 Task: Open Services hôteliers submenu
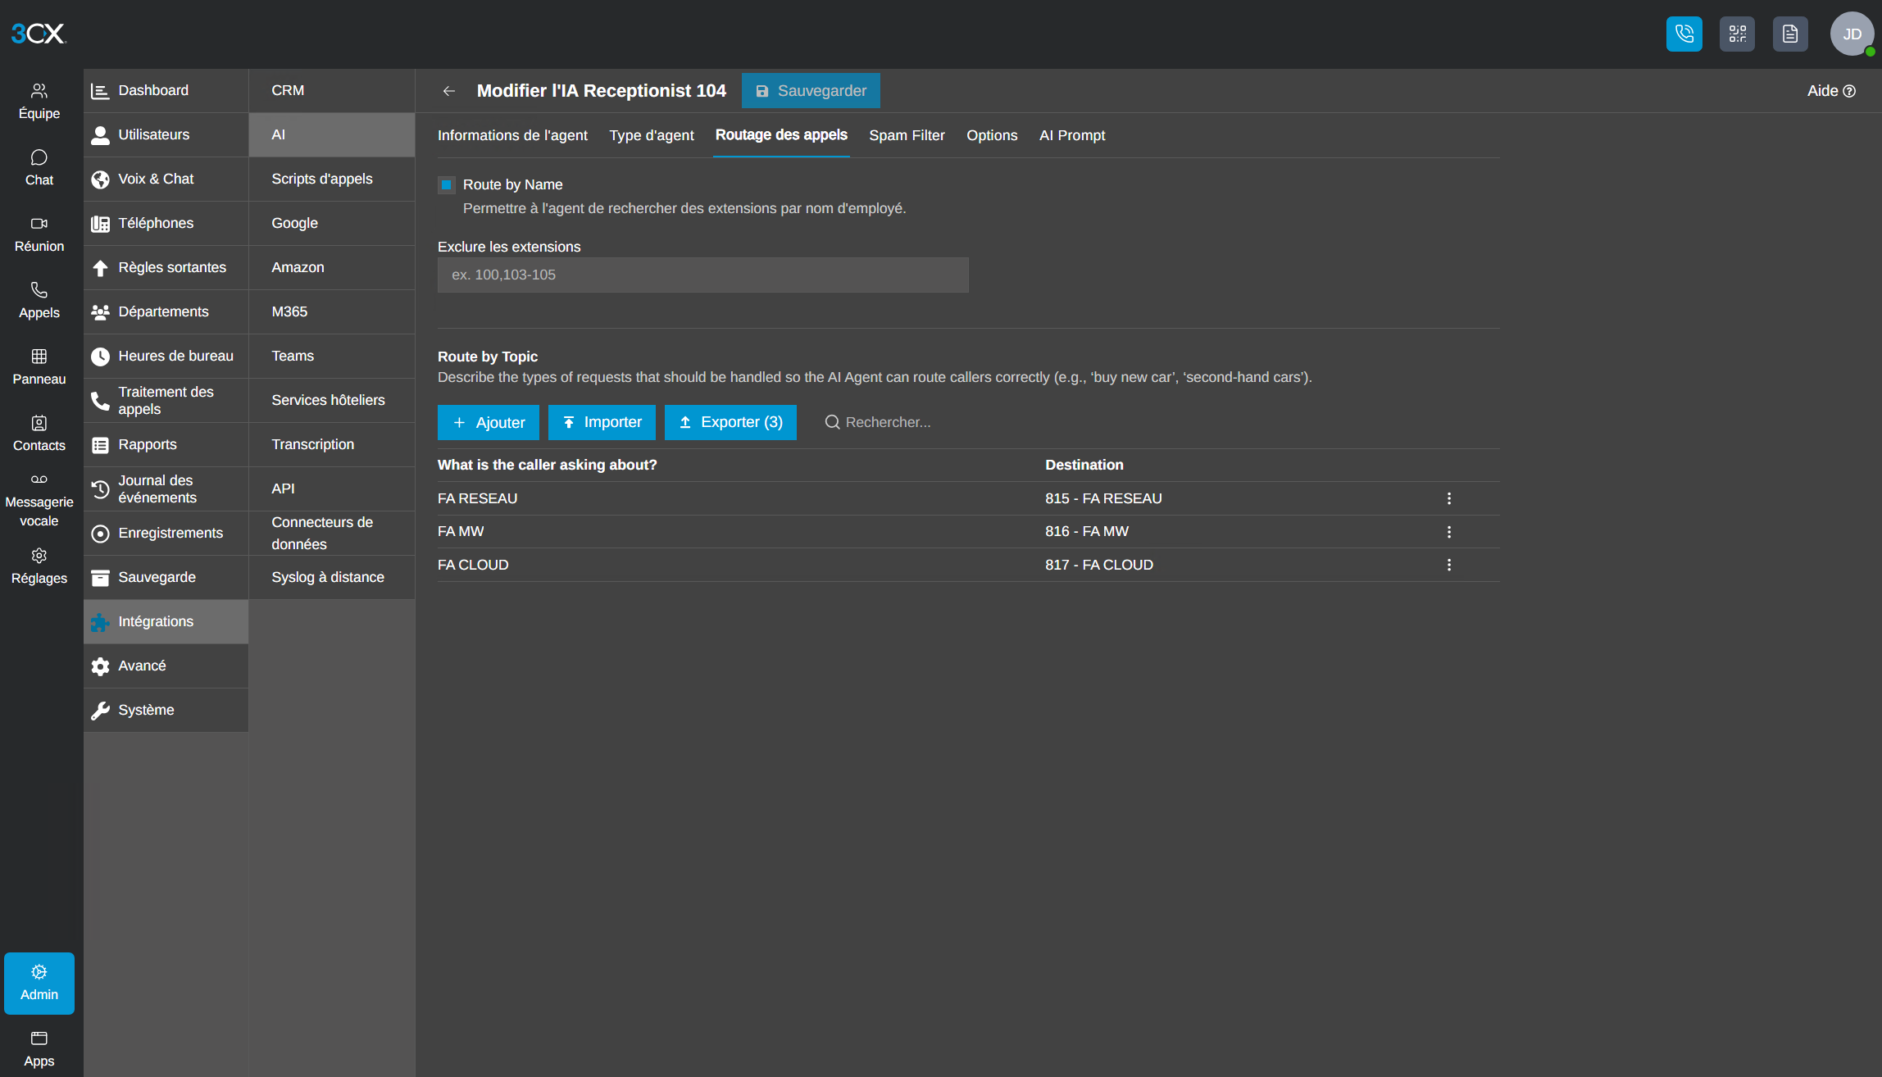(332, 401)
